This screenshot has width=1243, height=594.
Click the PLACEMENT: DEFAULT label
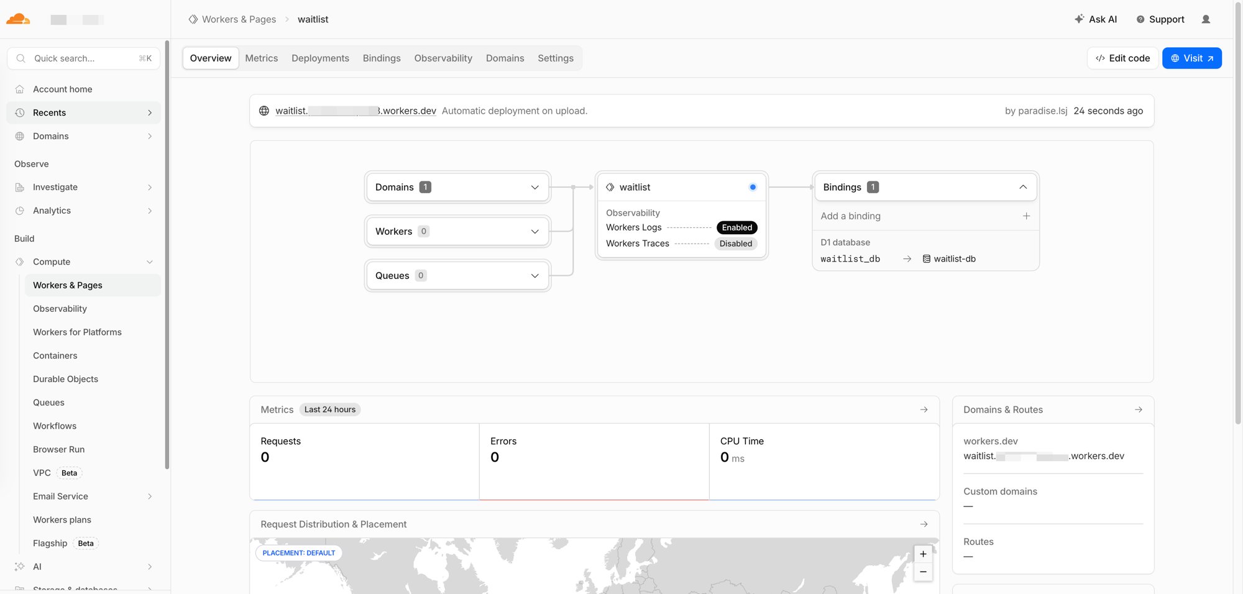(298, 553)
